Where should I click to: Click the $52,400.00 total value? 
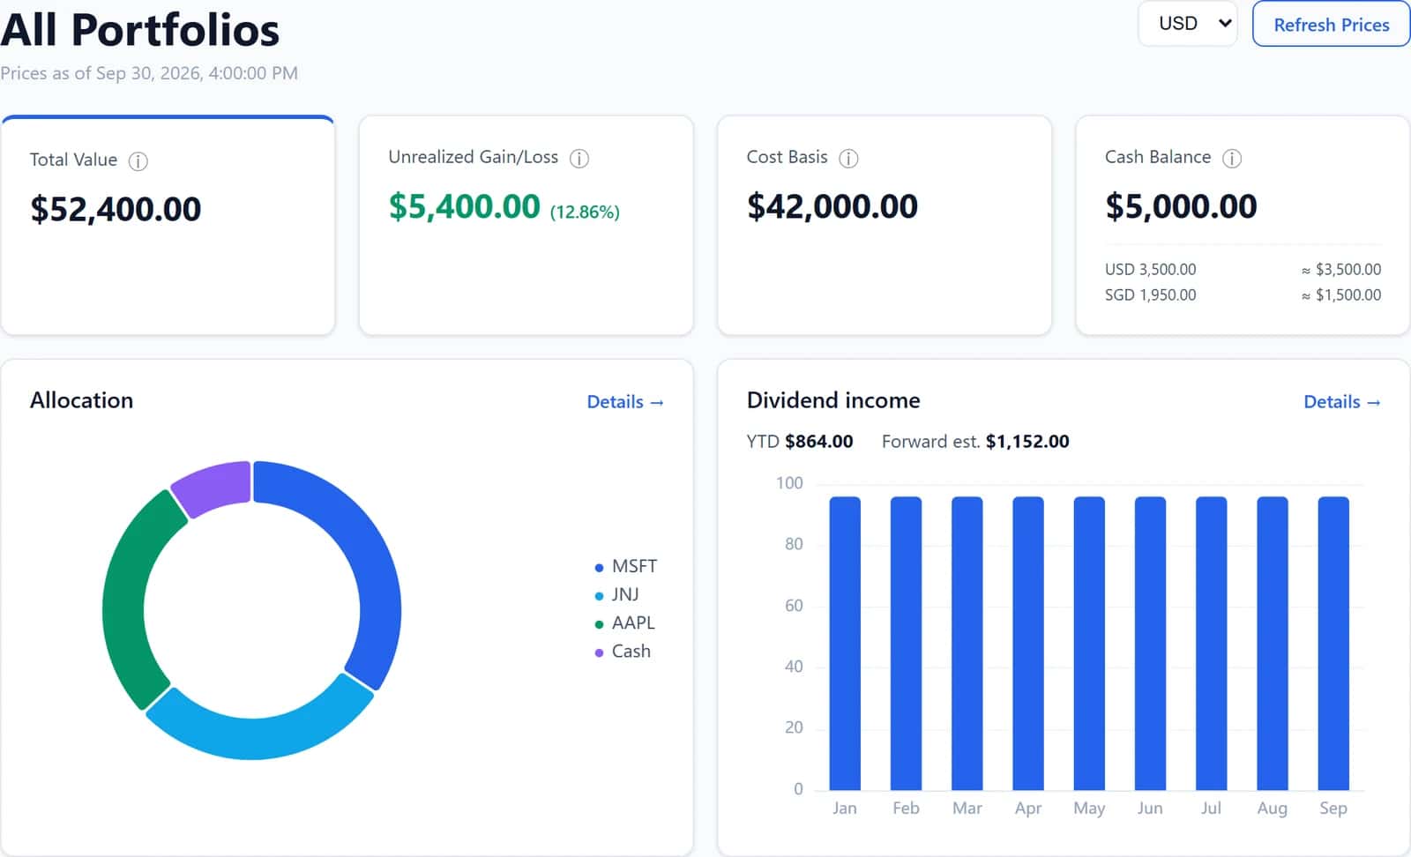click(116, 209)
